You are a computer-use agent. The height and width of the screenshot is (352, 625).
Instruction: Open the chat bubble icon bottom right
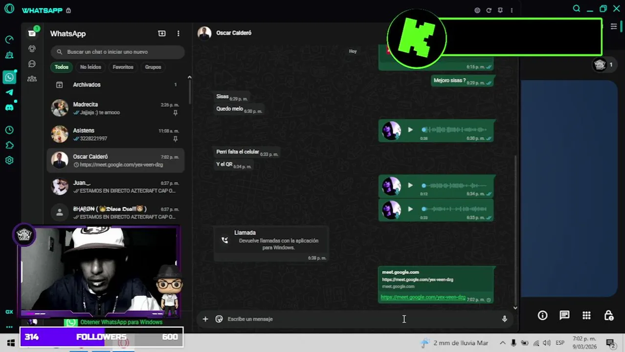pyautogui.click(x=564, y=315)
